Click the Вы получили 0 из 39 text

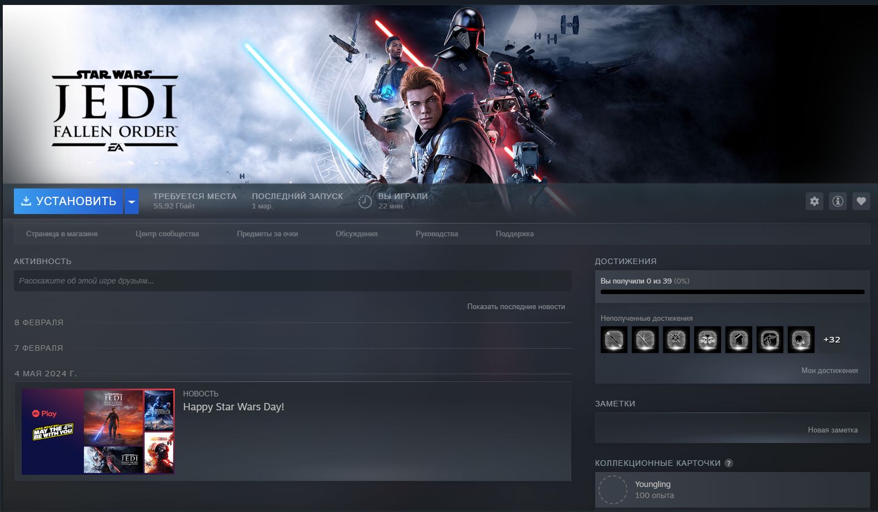click(636, 281)
